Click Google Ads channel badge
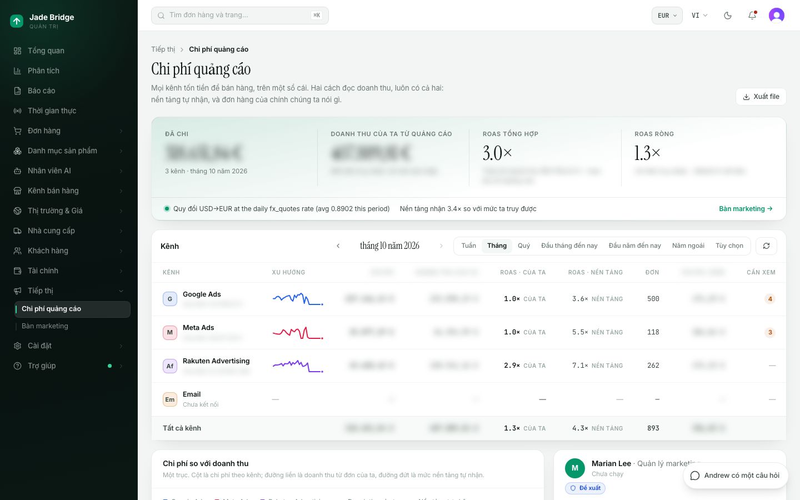Image resolution: width=800 pixels, height=500 pixels. [170, 299]
